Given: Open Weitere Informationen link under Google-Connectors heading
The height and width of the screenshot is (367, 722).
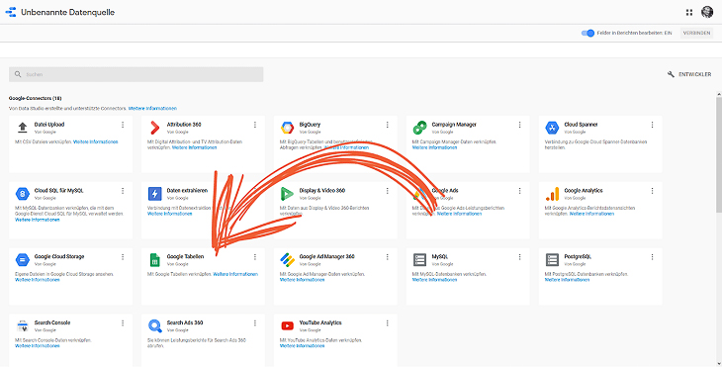Looking at the screenshot, I should 152,108.
